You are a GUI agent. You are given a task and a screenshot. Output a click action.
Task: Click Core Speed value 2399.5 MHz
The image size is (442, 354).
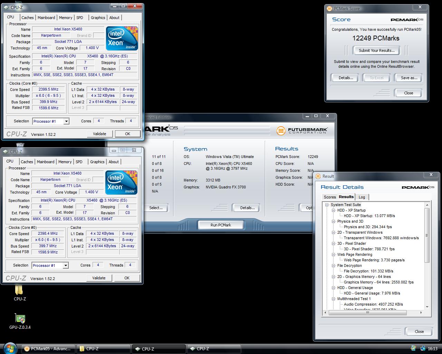(48, 89)
